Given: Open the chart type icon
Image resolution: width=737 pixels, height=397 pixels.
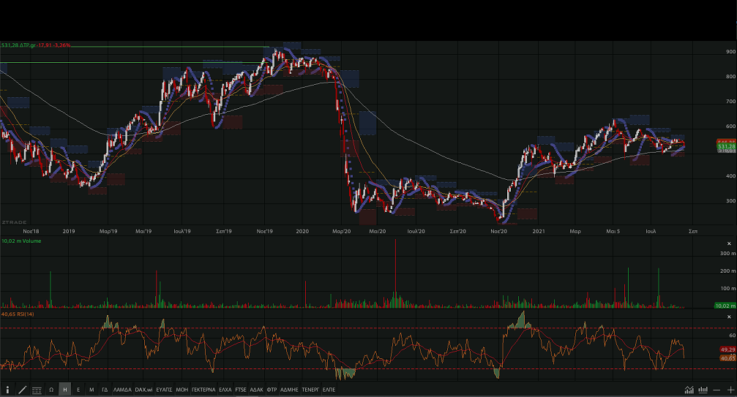Looking at the screenshot, I should click(689, 390).
